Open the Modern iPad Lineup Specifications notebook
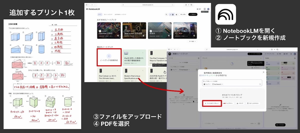Viewport: 300px width, 133px height. coord(134,75)
